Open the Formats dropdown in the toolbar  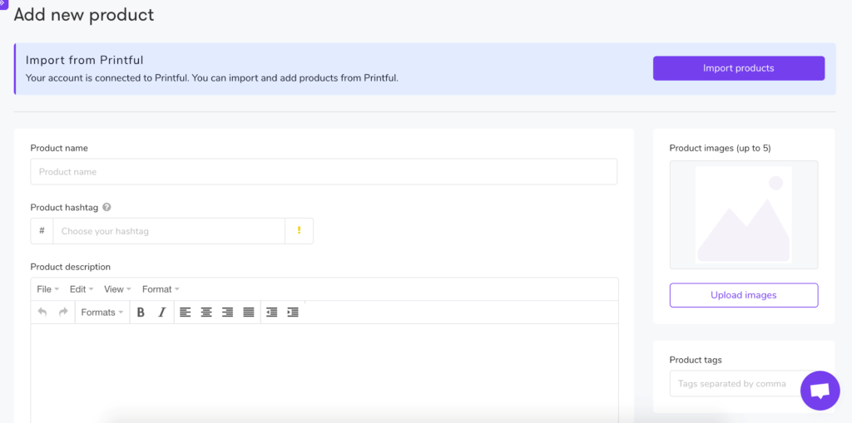pyautogui.click(x=102, y=312)
